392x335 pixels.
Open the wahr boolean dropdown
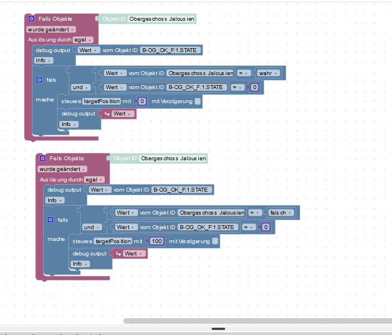(268, 73)
